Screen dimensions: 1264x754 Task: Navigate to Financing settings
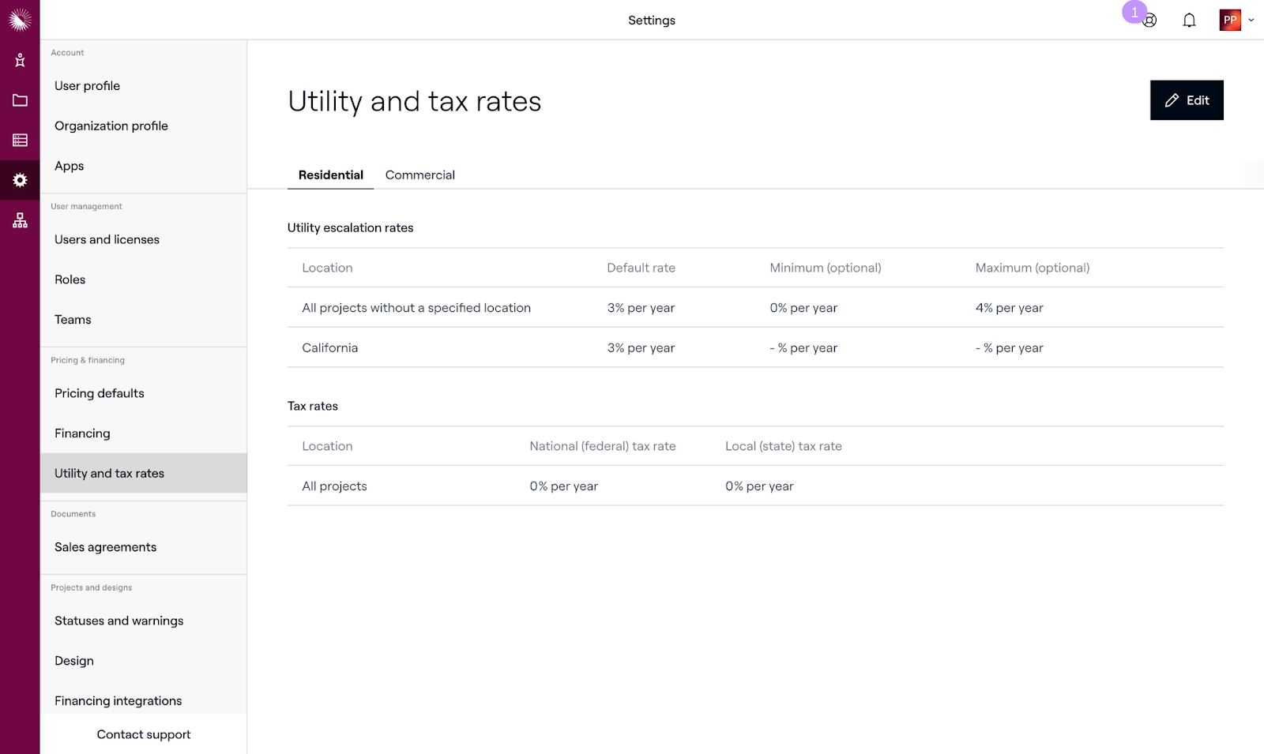point(82,433)
